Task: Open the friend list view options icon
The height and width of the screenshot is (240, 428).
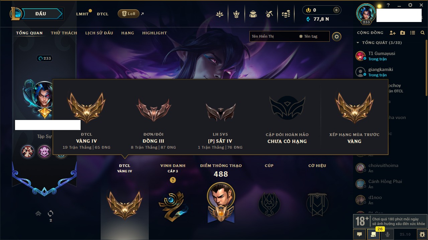Action: [x=413, y=33]
